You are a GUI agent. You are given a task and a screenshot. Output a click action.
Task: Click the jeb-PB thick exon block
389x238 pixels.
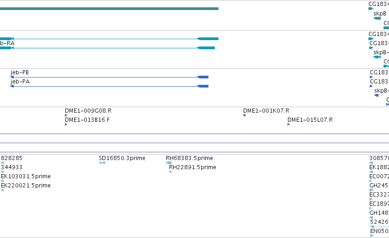point(202,77)
